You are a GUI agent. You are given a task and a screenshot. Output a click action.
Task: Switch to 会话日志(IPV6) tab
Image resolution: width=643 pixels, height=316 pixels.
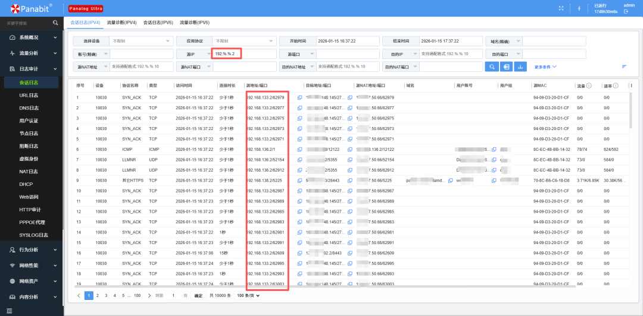click(158, 23)
